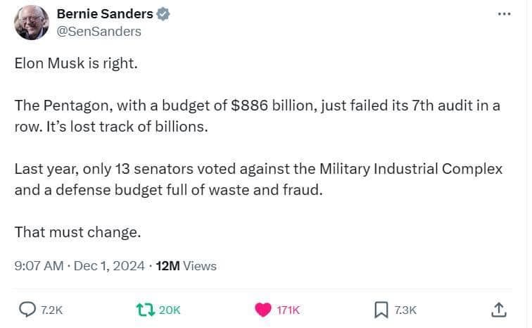
Task: Open the @SenSanders handle link
Action: pyautogui.click(x=98, y=31)
